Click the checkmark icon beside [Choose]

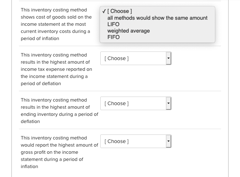click(x=104, y=11)
